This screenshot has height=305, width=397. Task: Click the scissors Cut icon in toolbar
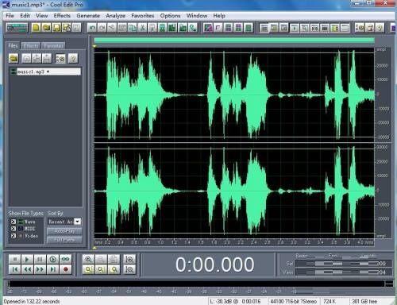[142, 28]
